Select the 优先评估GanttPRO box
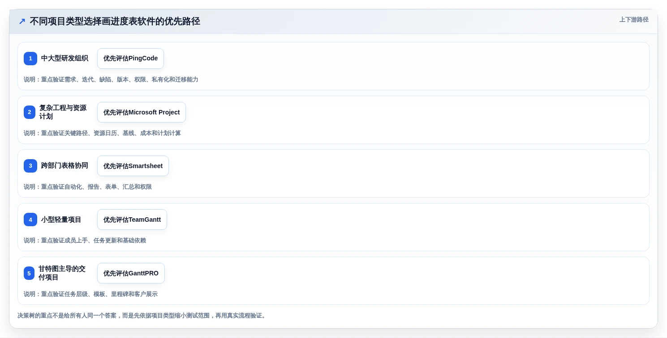 point(131,273)
